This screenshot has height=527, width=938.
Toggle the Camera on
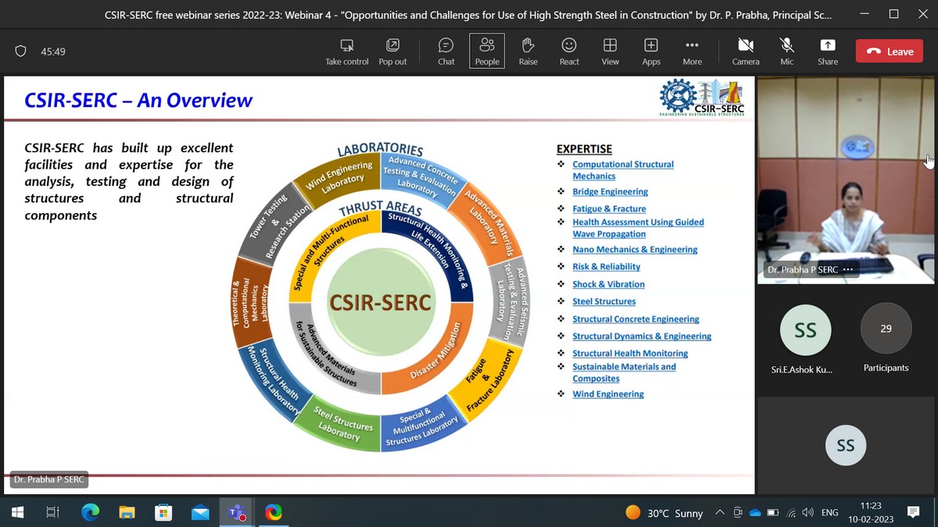tap(746, 52)
